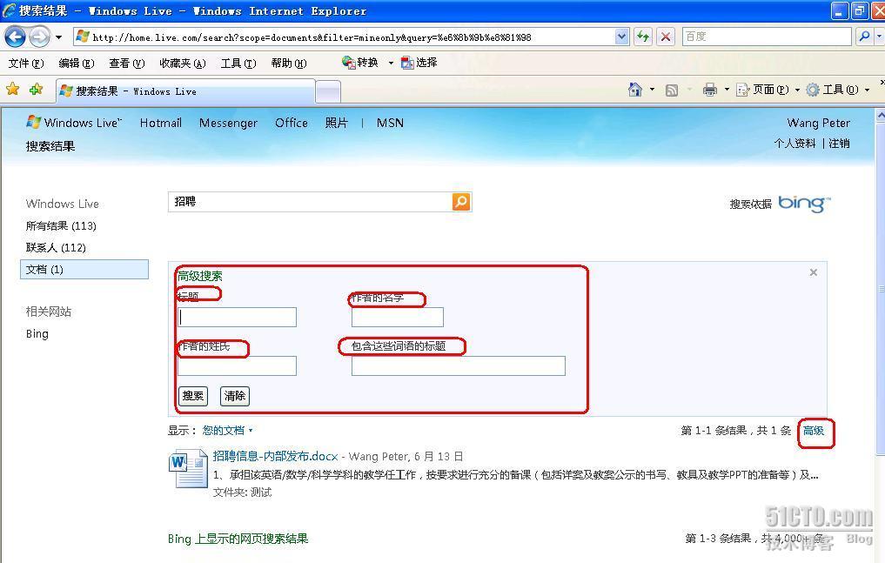885x563 pixels.
Task: Expand the 转换 dropdown arrow
Action: pos(391,64)
